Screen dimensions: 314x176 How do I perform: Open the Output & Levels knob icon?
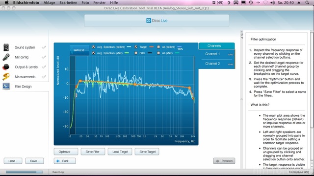coord(6,67)
